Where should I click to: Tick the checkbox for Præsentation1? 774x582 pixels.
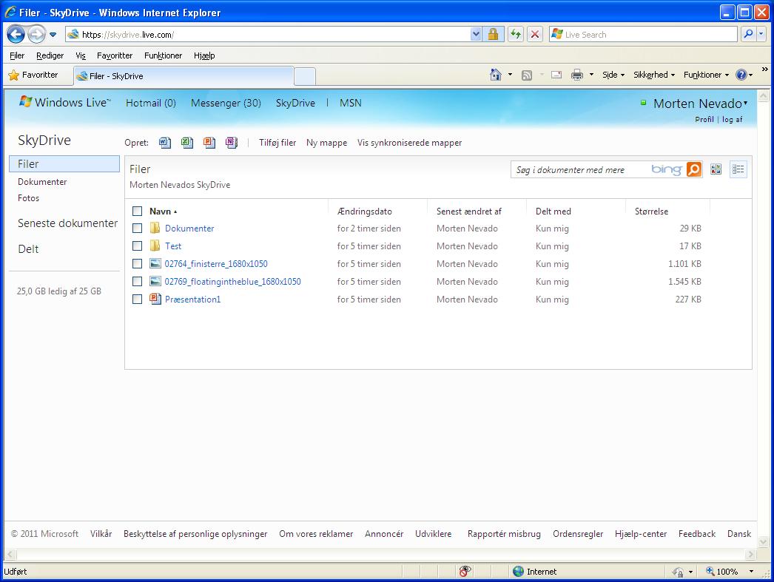[137, 300]
